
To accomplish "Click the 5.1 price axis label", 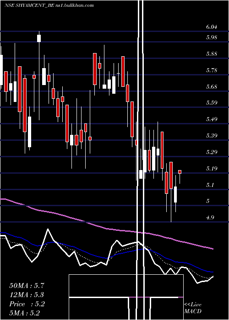I will [x=210, y=185].
